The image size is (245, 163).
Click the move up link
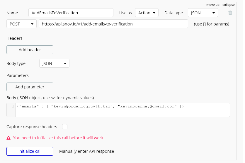213,5
